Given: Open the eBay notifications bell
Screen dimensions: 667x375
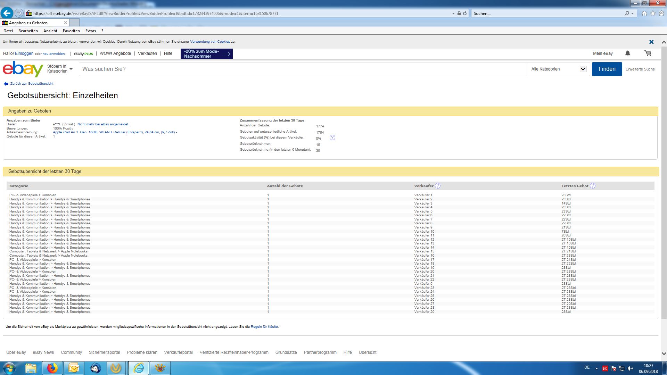Looking at the screenshot, I should [x=627, y=53].
